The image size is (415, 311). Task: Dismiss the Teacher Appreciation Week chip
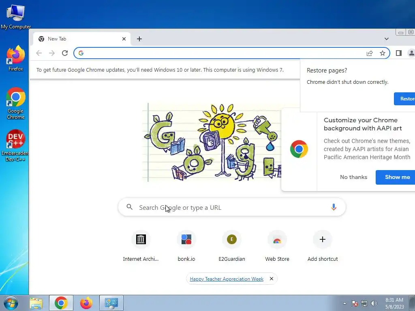pyautogui.click(x=271, y=279)
